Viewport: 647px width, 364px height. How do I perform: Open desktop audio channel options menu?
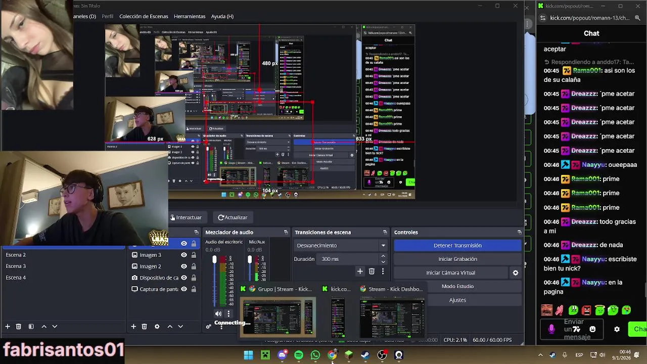pos(228,313)
